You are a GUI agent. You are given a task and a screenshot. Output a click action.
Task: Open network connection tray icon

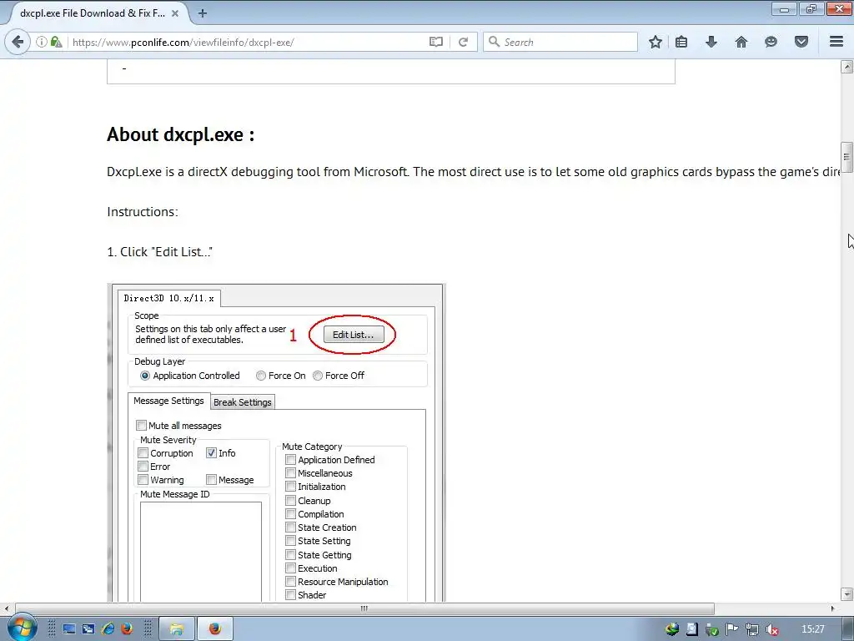coord(751,629)
